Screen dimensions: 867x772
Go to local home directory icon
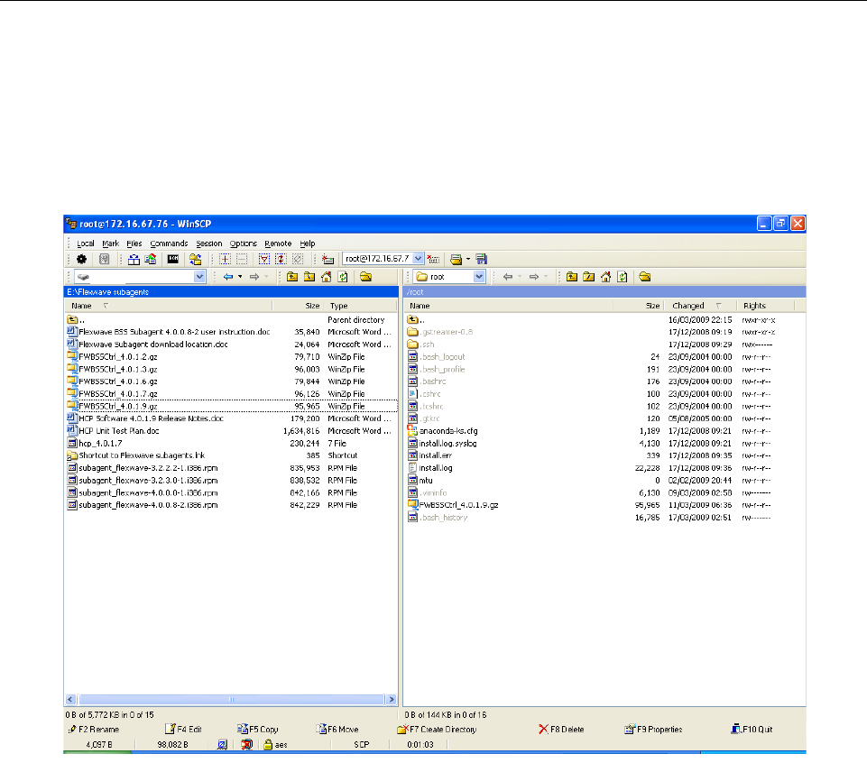[x=327, y=277]
